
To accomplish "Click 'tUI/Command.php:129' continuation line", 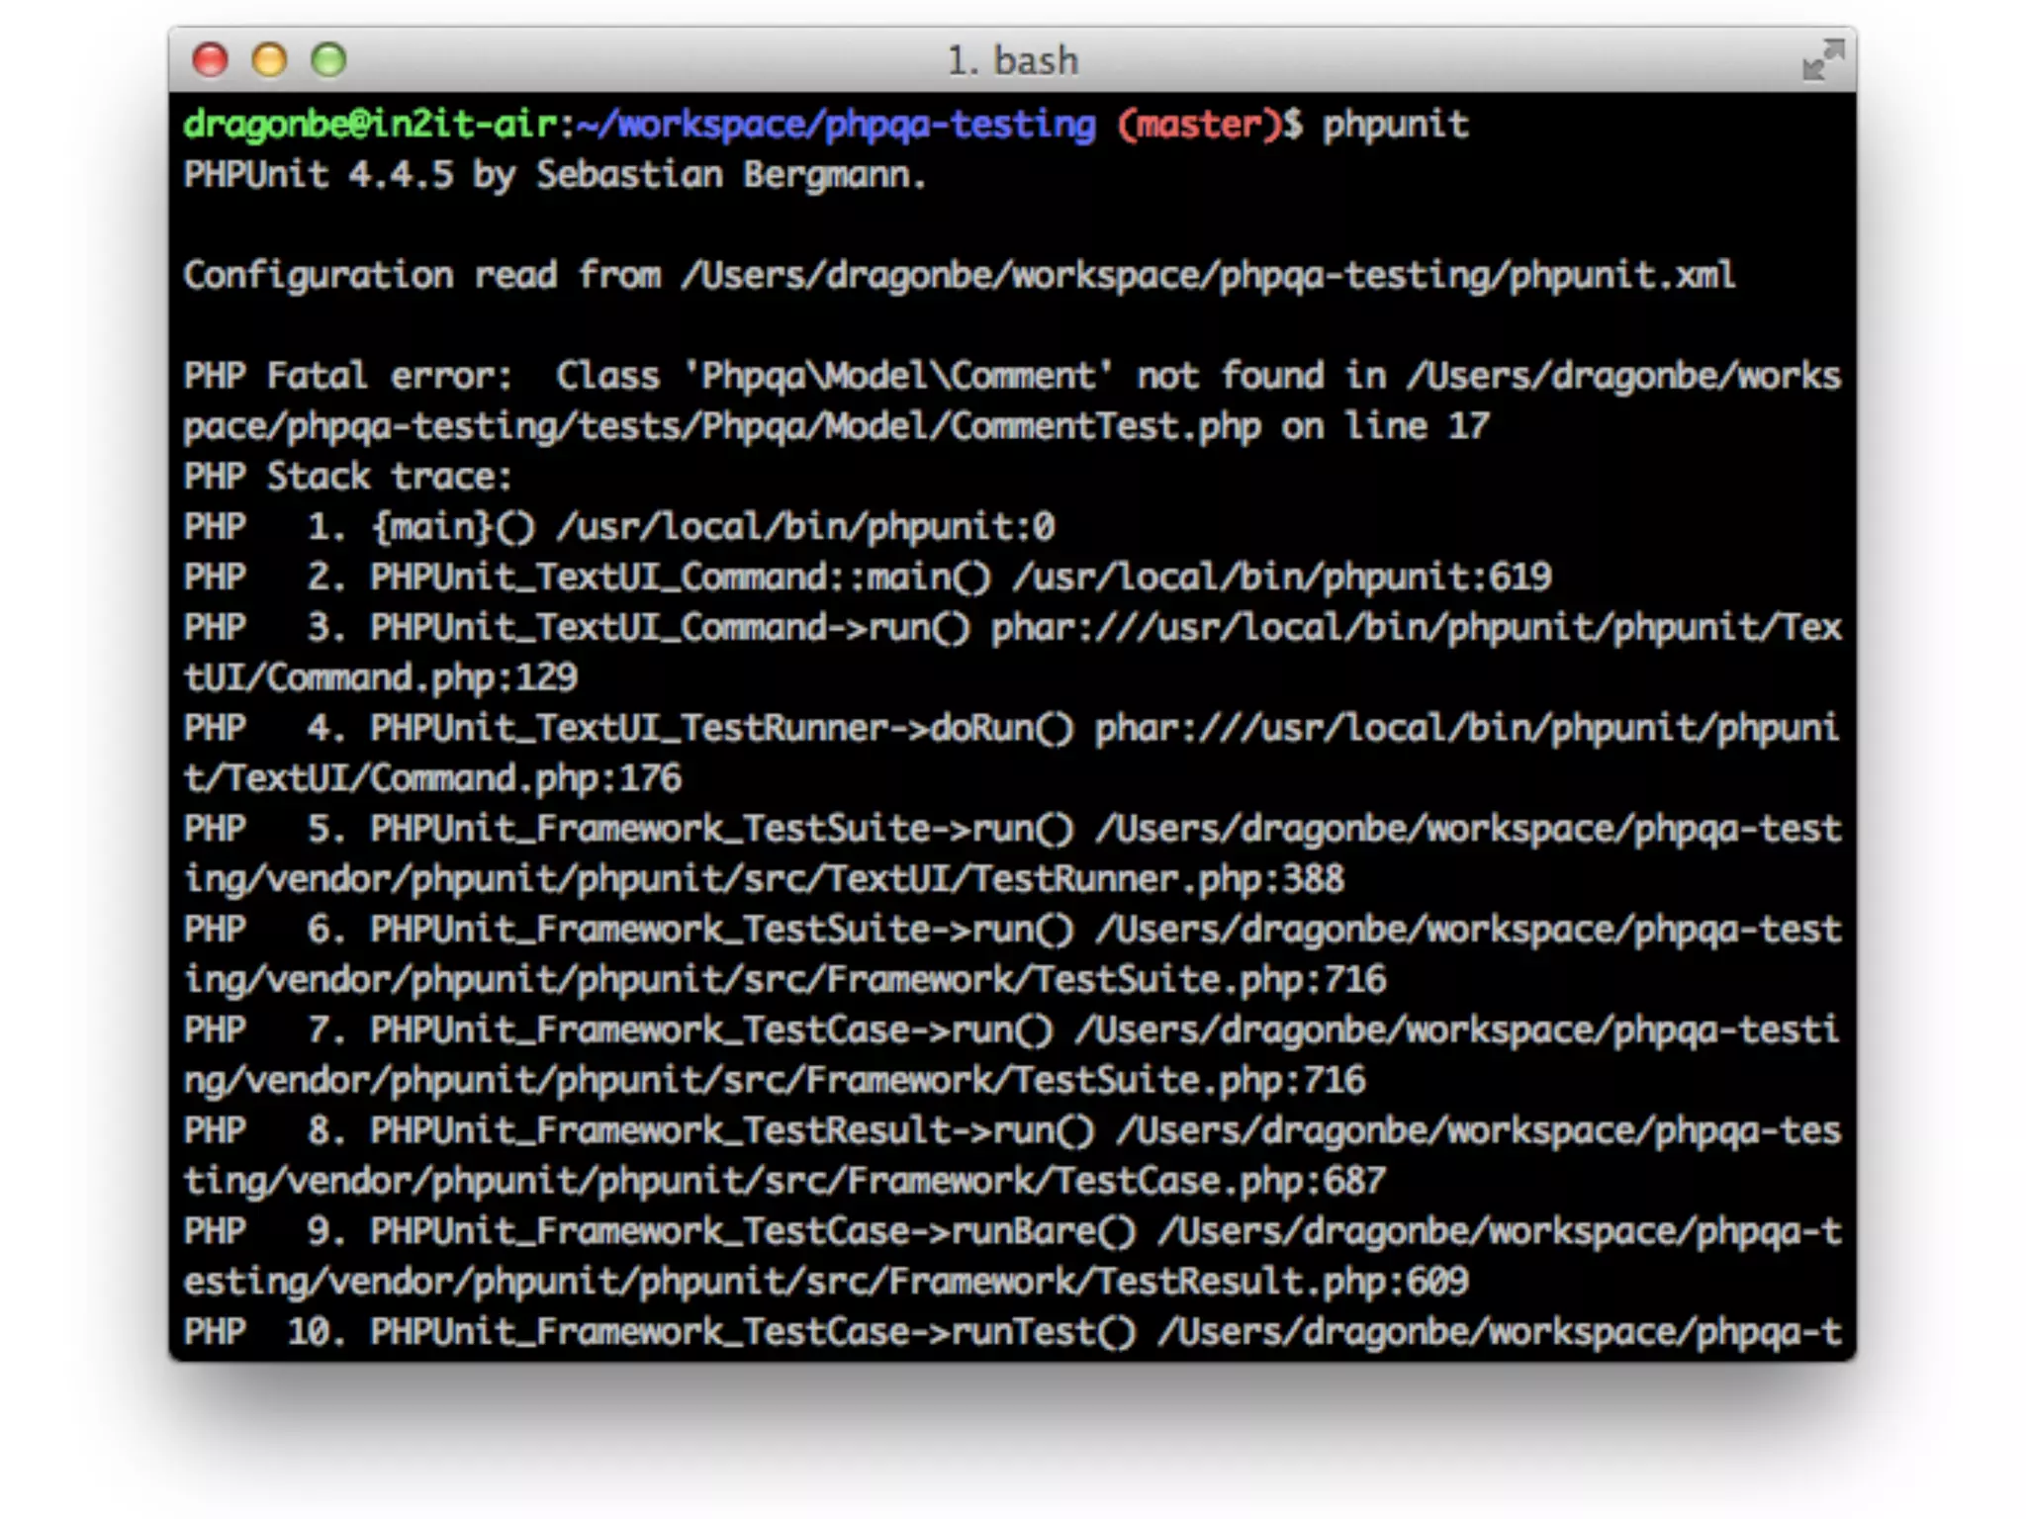I will pyautogui.click(x=381, y=678).
